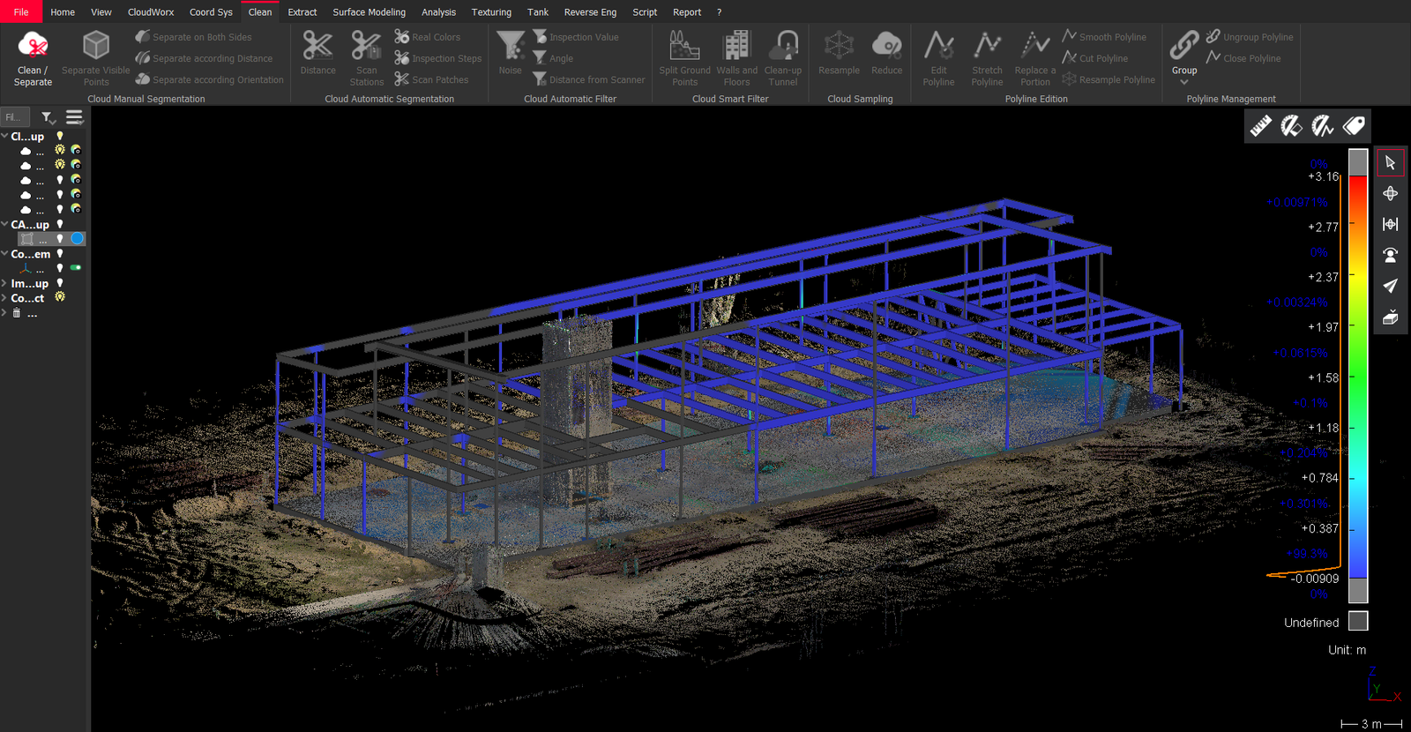Click Cut Polyline
This screenshot has width=1411, height=732.
pos(1095,58)
